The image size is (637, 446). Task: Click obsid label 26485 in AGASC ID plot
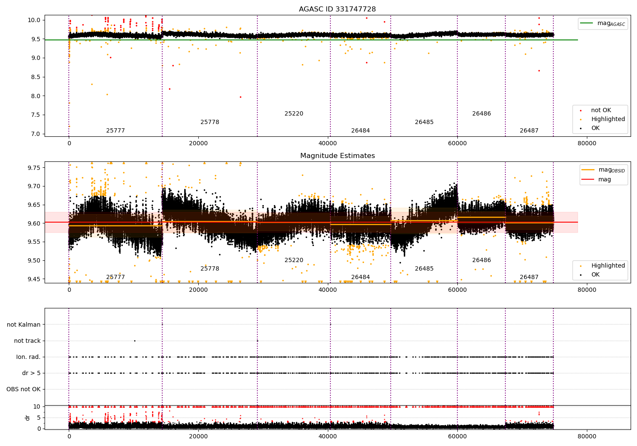click(x=424, y=122)
